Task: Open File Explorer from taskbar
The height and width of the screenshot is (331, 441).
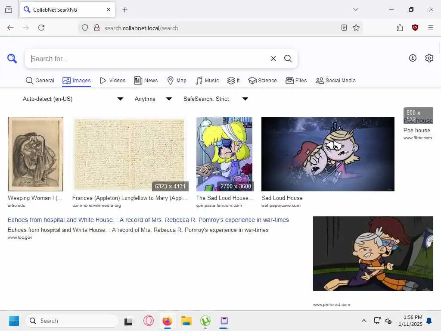Action: pos(186,321)
